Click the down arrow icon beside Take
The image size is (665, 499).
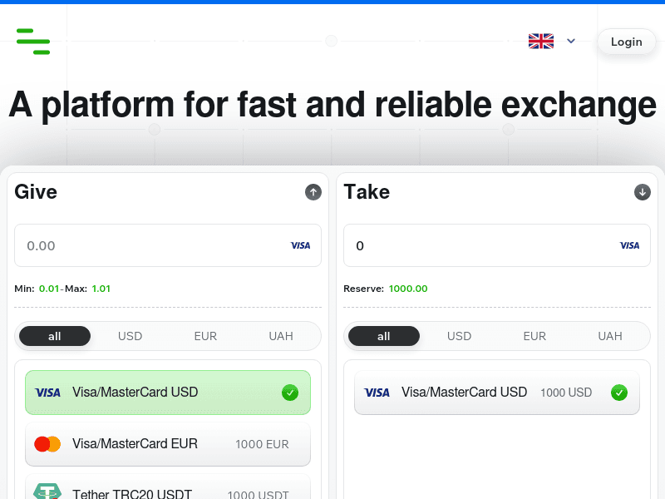coord(643,192)
